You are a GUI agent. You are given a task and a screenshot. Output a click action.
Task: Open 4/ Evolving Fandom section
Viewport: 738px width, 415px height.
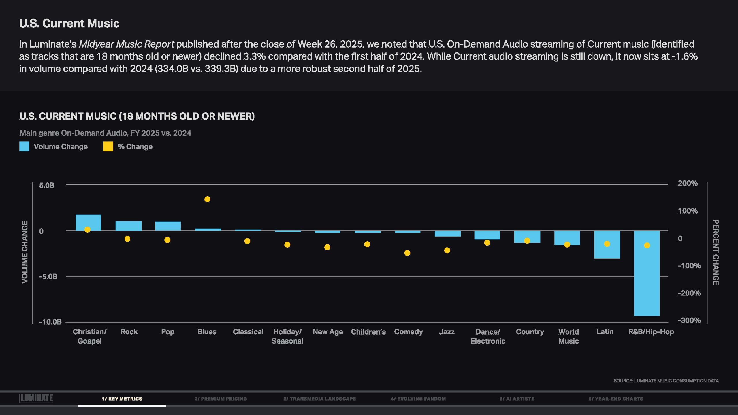click(x=418, y=399)
